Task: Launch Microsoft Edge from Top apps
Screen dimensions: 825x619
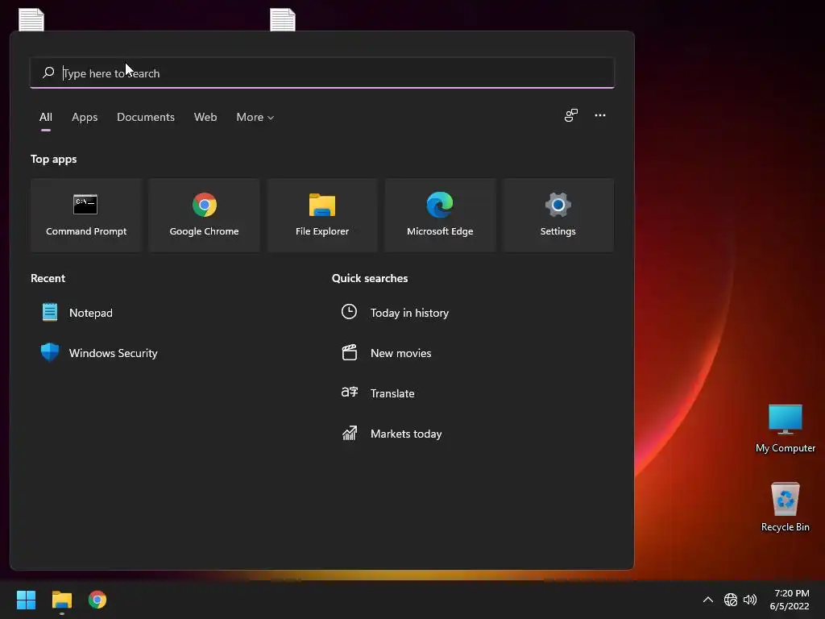Action: coord(440,214)
